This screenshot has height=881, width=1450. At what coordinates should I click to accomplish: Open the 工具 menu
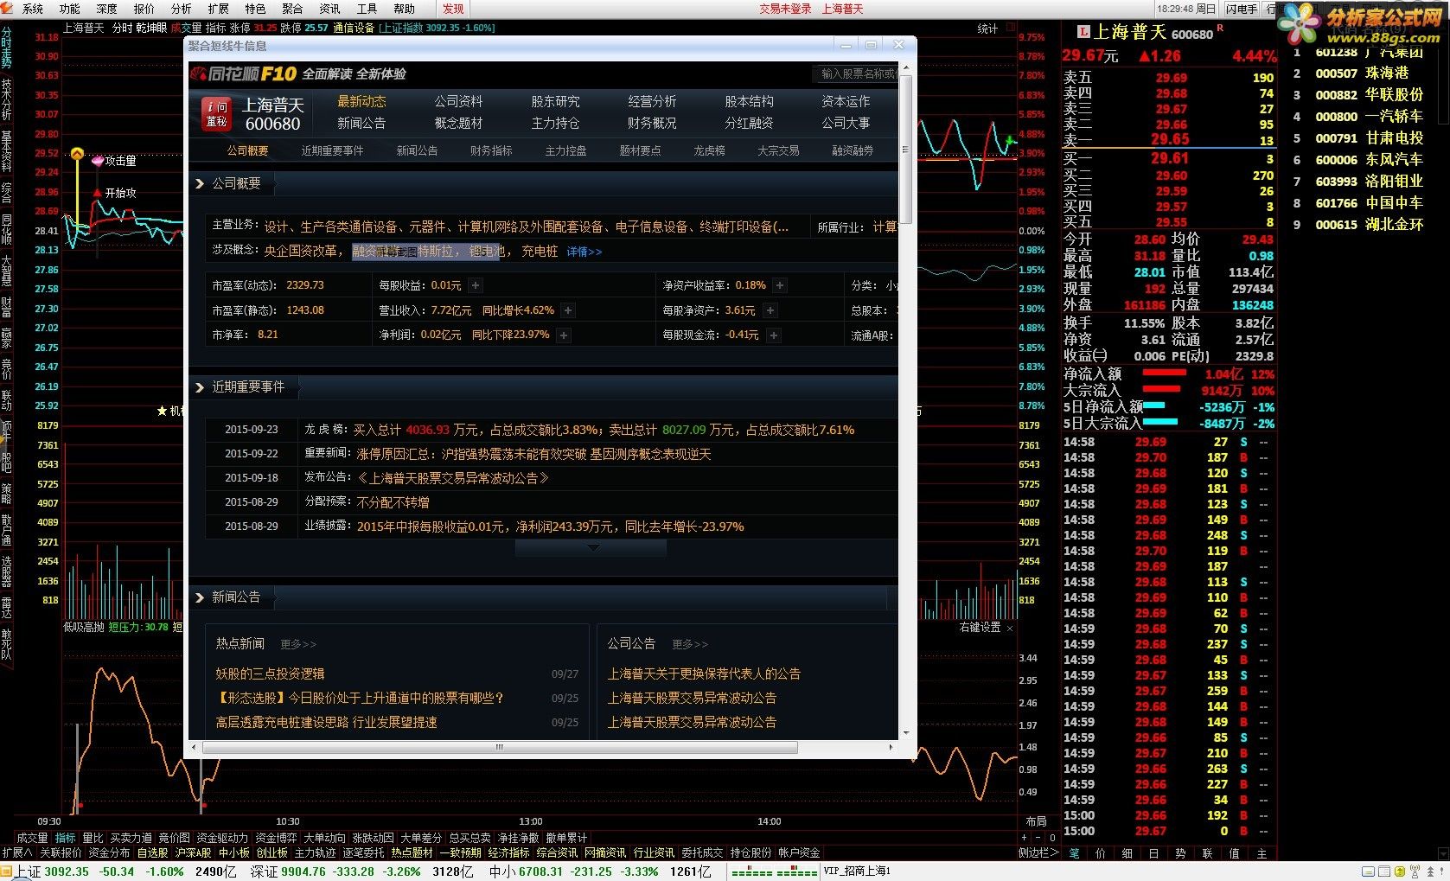pyautogui.click(x=367, y=9)
